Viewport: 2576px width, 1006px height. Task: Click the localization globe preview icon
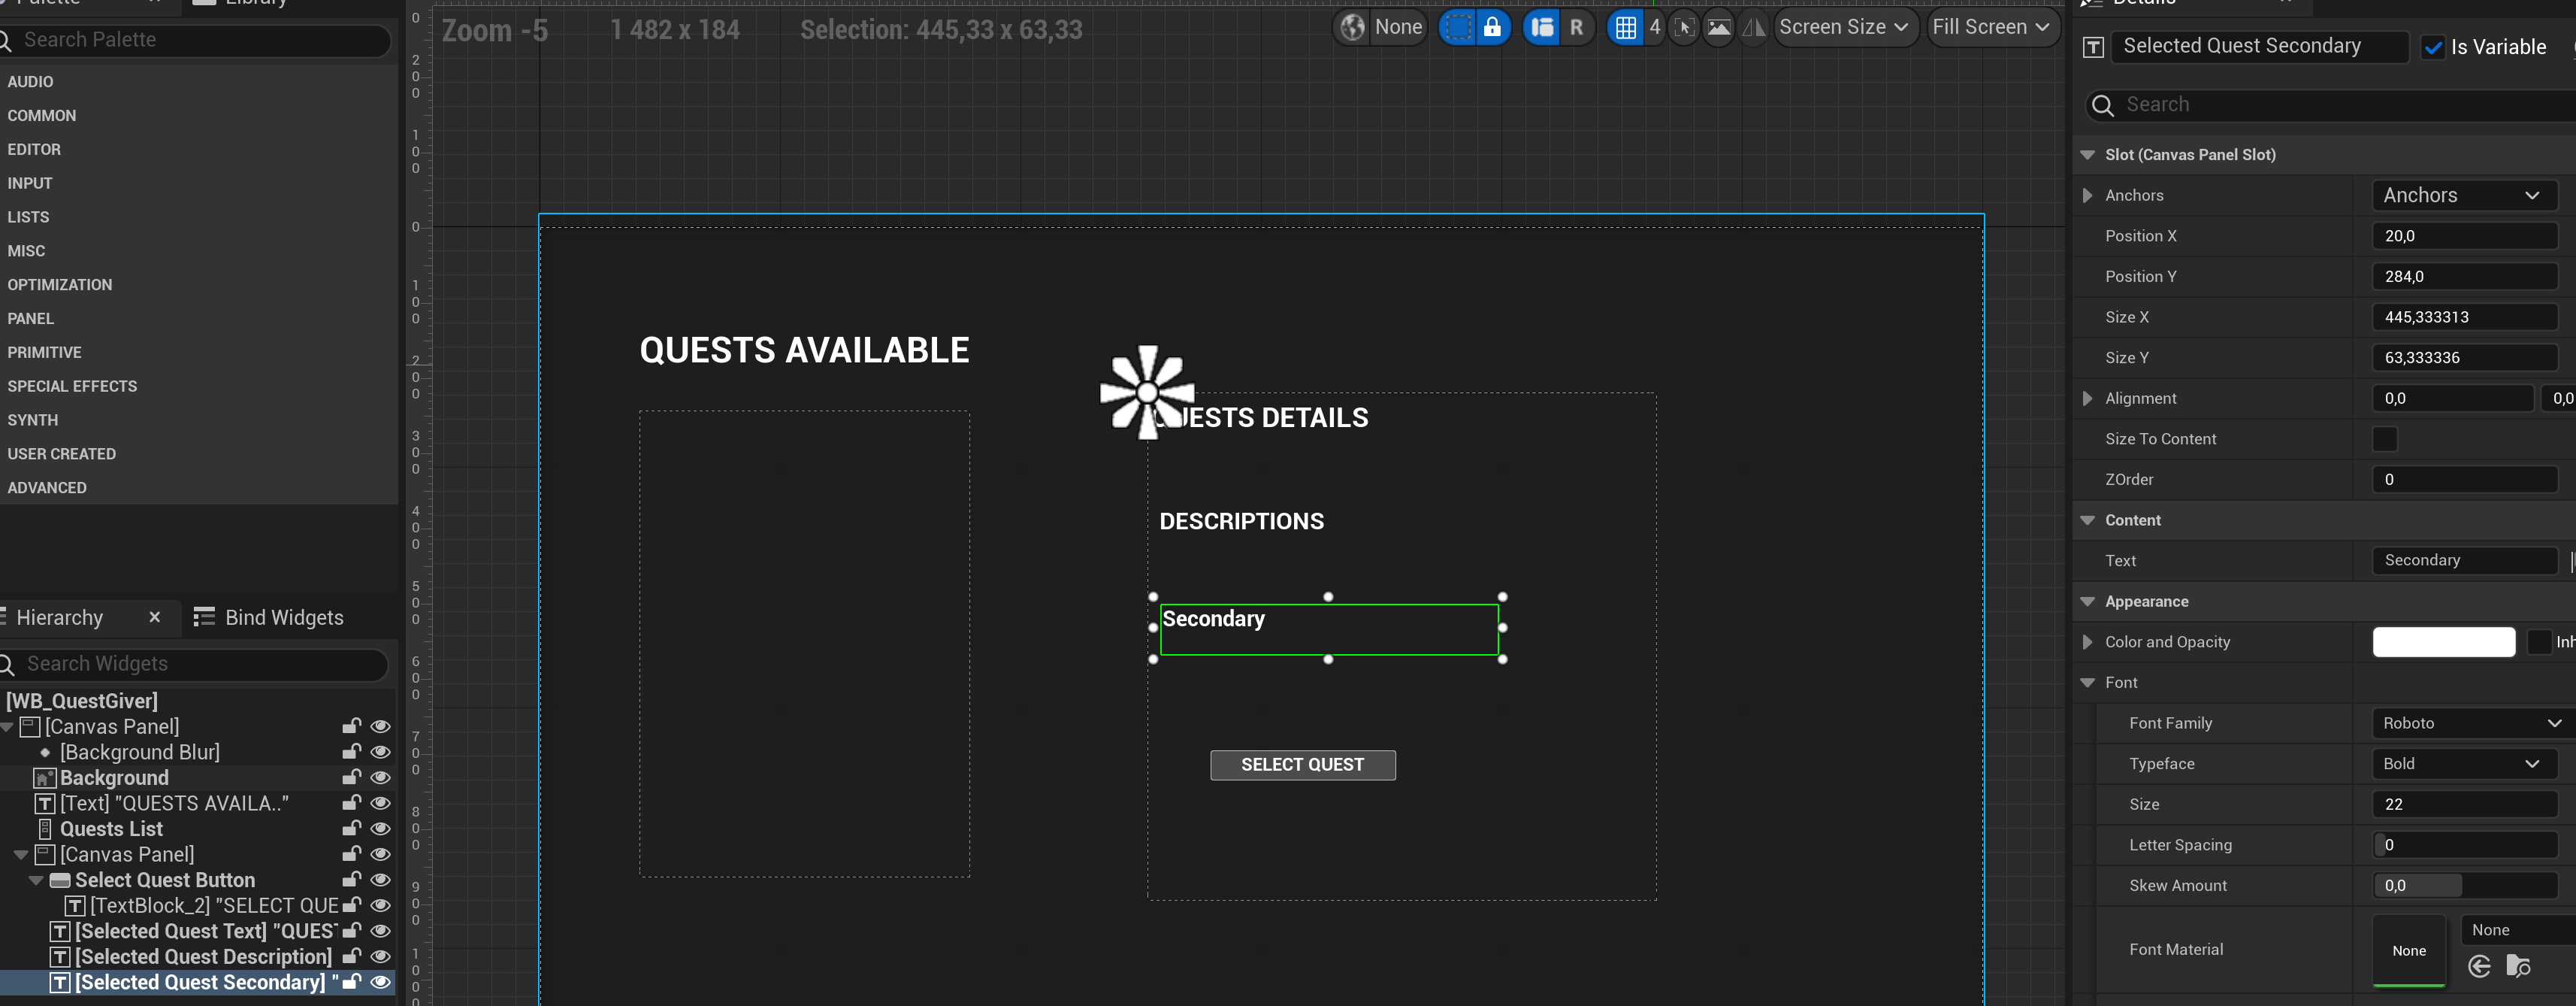pos(1352,27)
